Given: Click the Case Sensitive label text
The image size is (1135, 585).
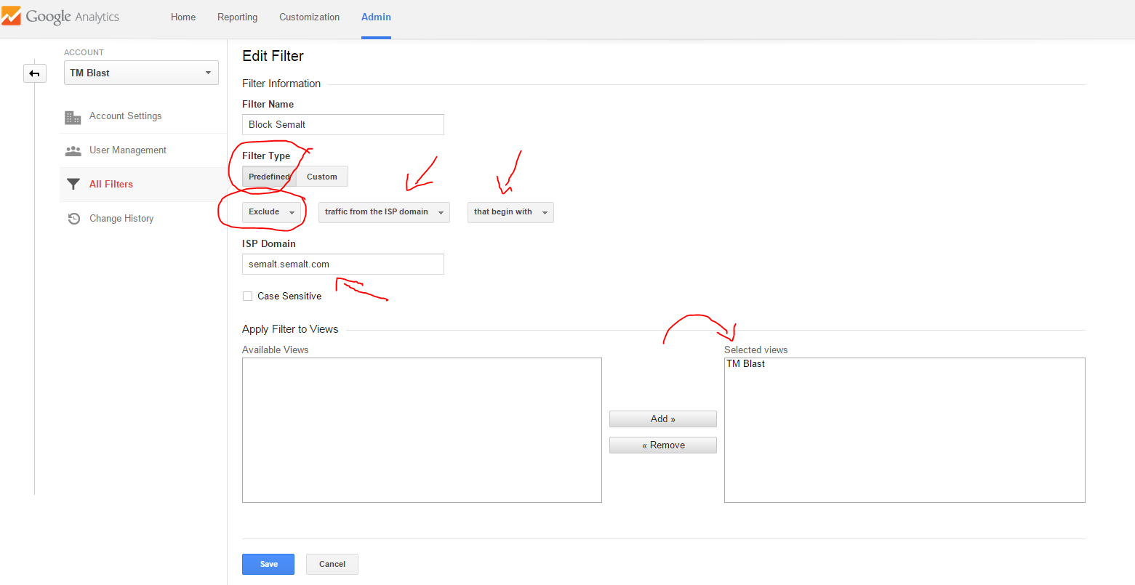Looking at the screenshot, I should point(289,296).
